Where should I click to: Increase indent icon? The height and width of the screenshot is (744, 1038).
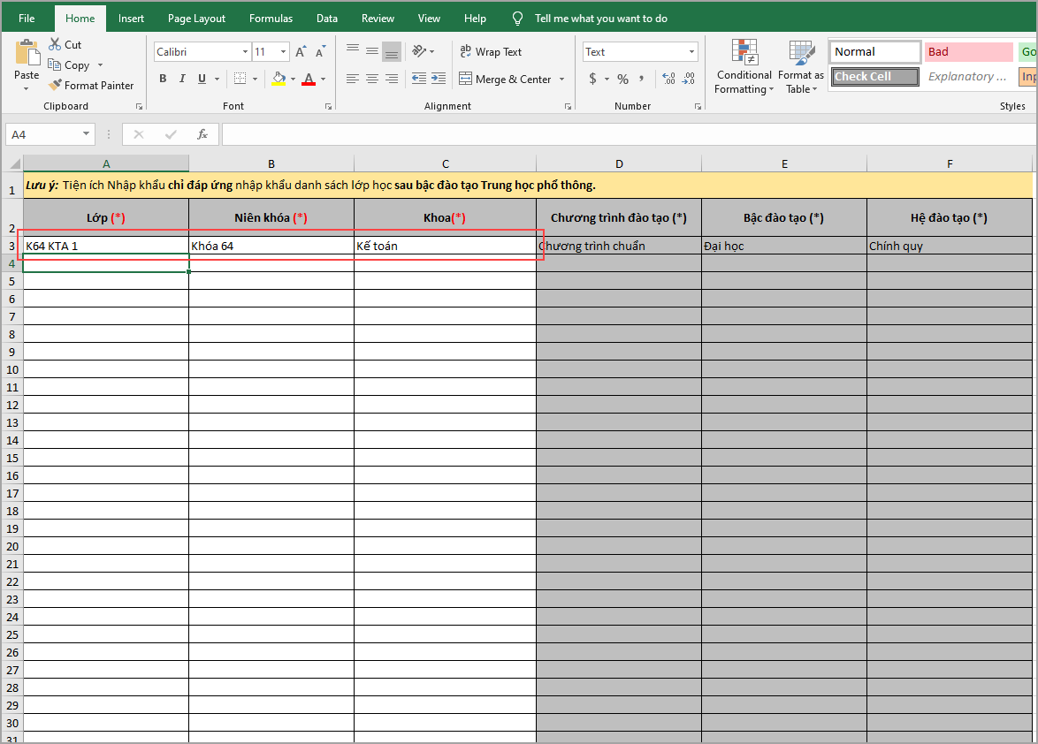(x=439, y=79)
